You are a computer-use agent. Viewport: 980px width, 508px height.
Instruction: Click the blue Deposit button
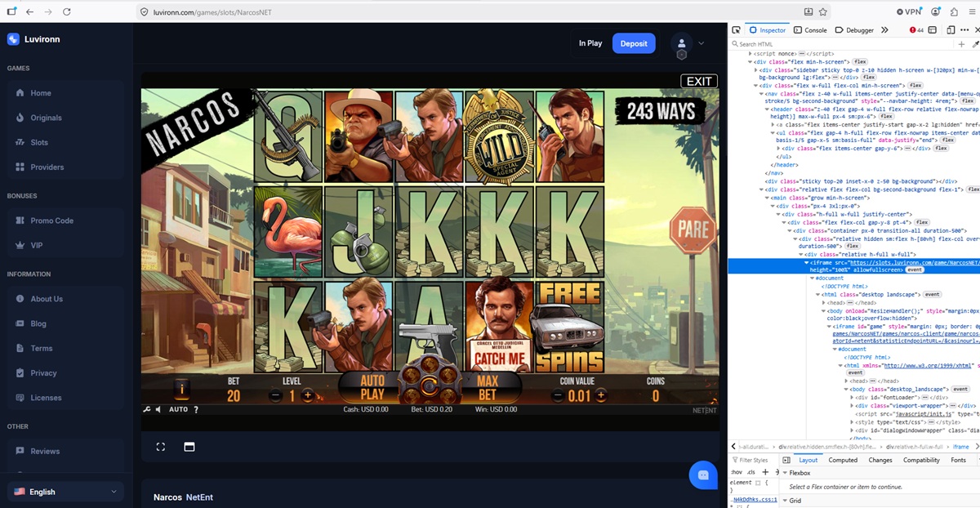click(x=634, y=43)
